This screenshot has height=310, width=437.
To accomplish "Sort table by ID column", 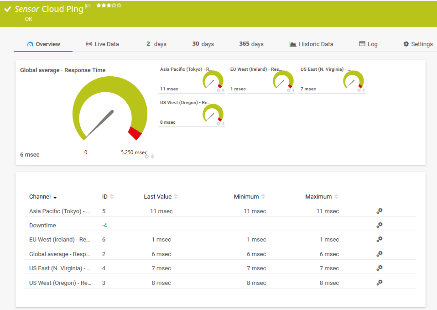I will coord(112,197).
